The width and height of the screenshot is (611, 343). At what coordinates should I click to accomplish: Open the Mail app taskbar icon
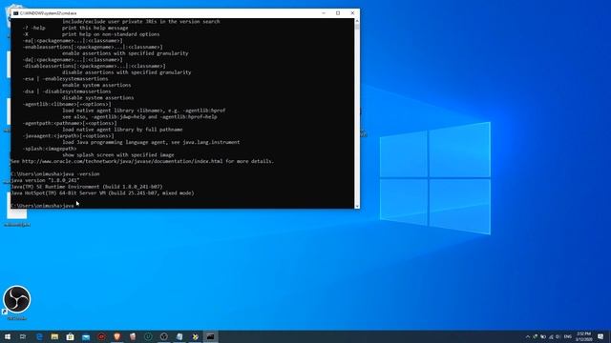point(86,336)
